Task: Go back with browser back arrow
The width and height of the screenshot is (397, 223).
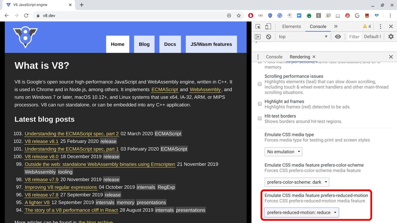Action: pyautogui.click(x=7, y=15)
